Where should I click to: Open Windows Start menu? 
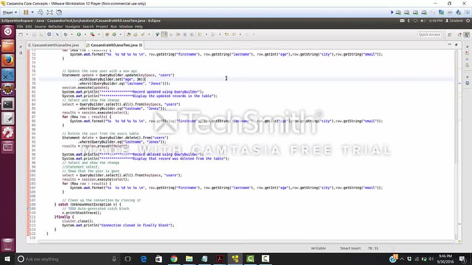click(7, 259)
